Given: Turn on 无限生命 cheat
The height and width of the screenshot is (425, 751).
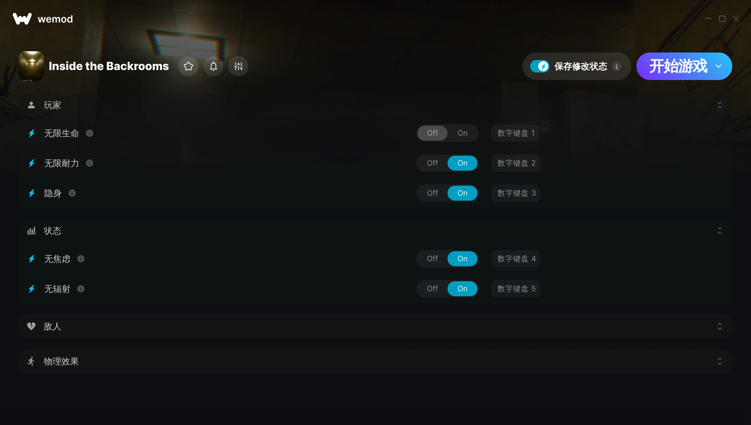Looking at the screenshot, I should coord(462,133).
